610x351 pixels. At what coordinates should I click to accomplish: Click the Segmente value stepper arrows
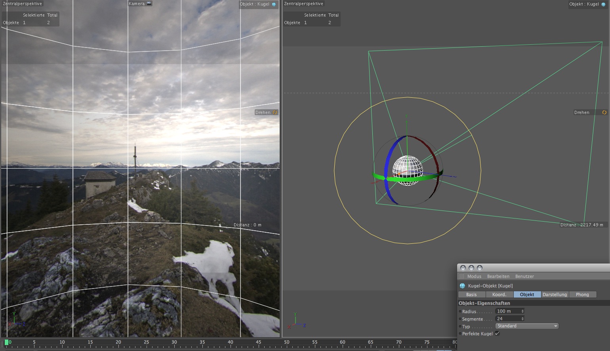click(x=522, y=319)
